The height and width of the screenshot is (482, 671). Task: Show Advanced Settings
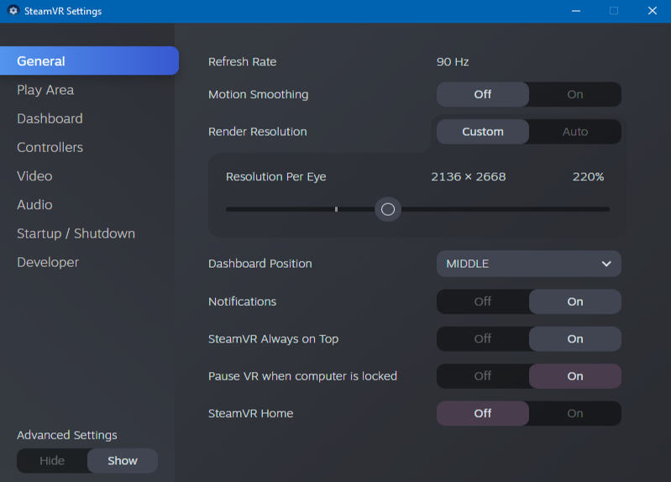pos(123,461)
